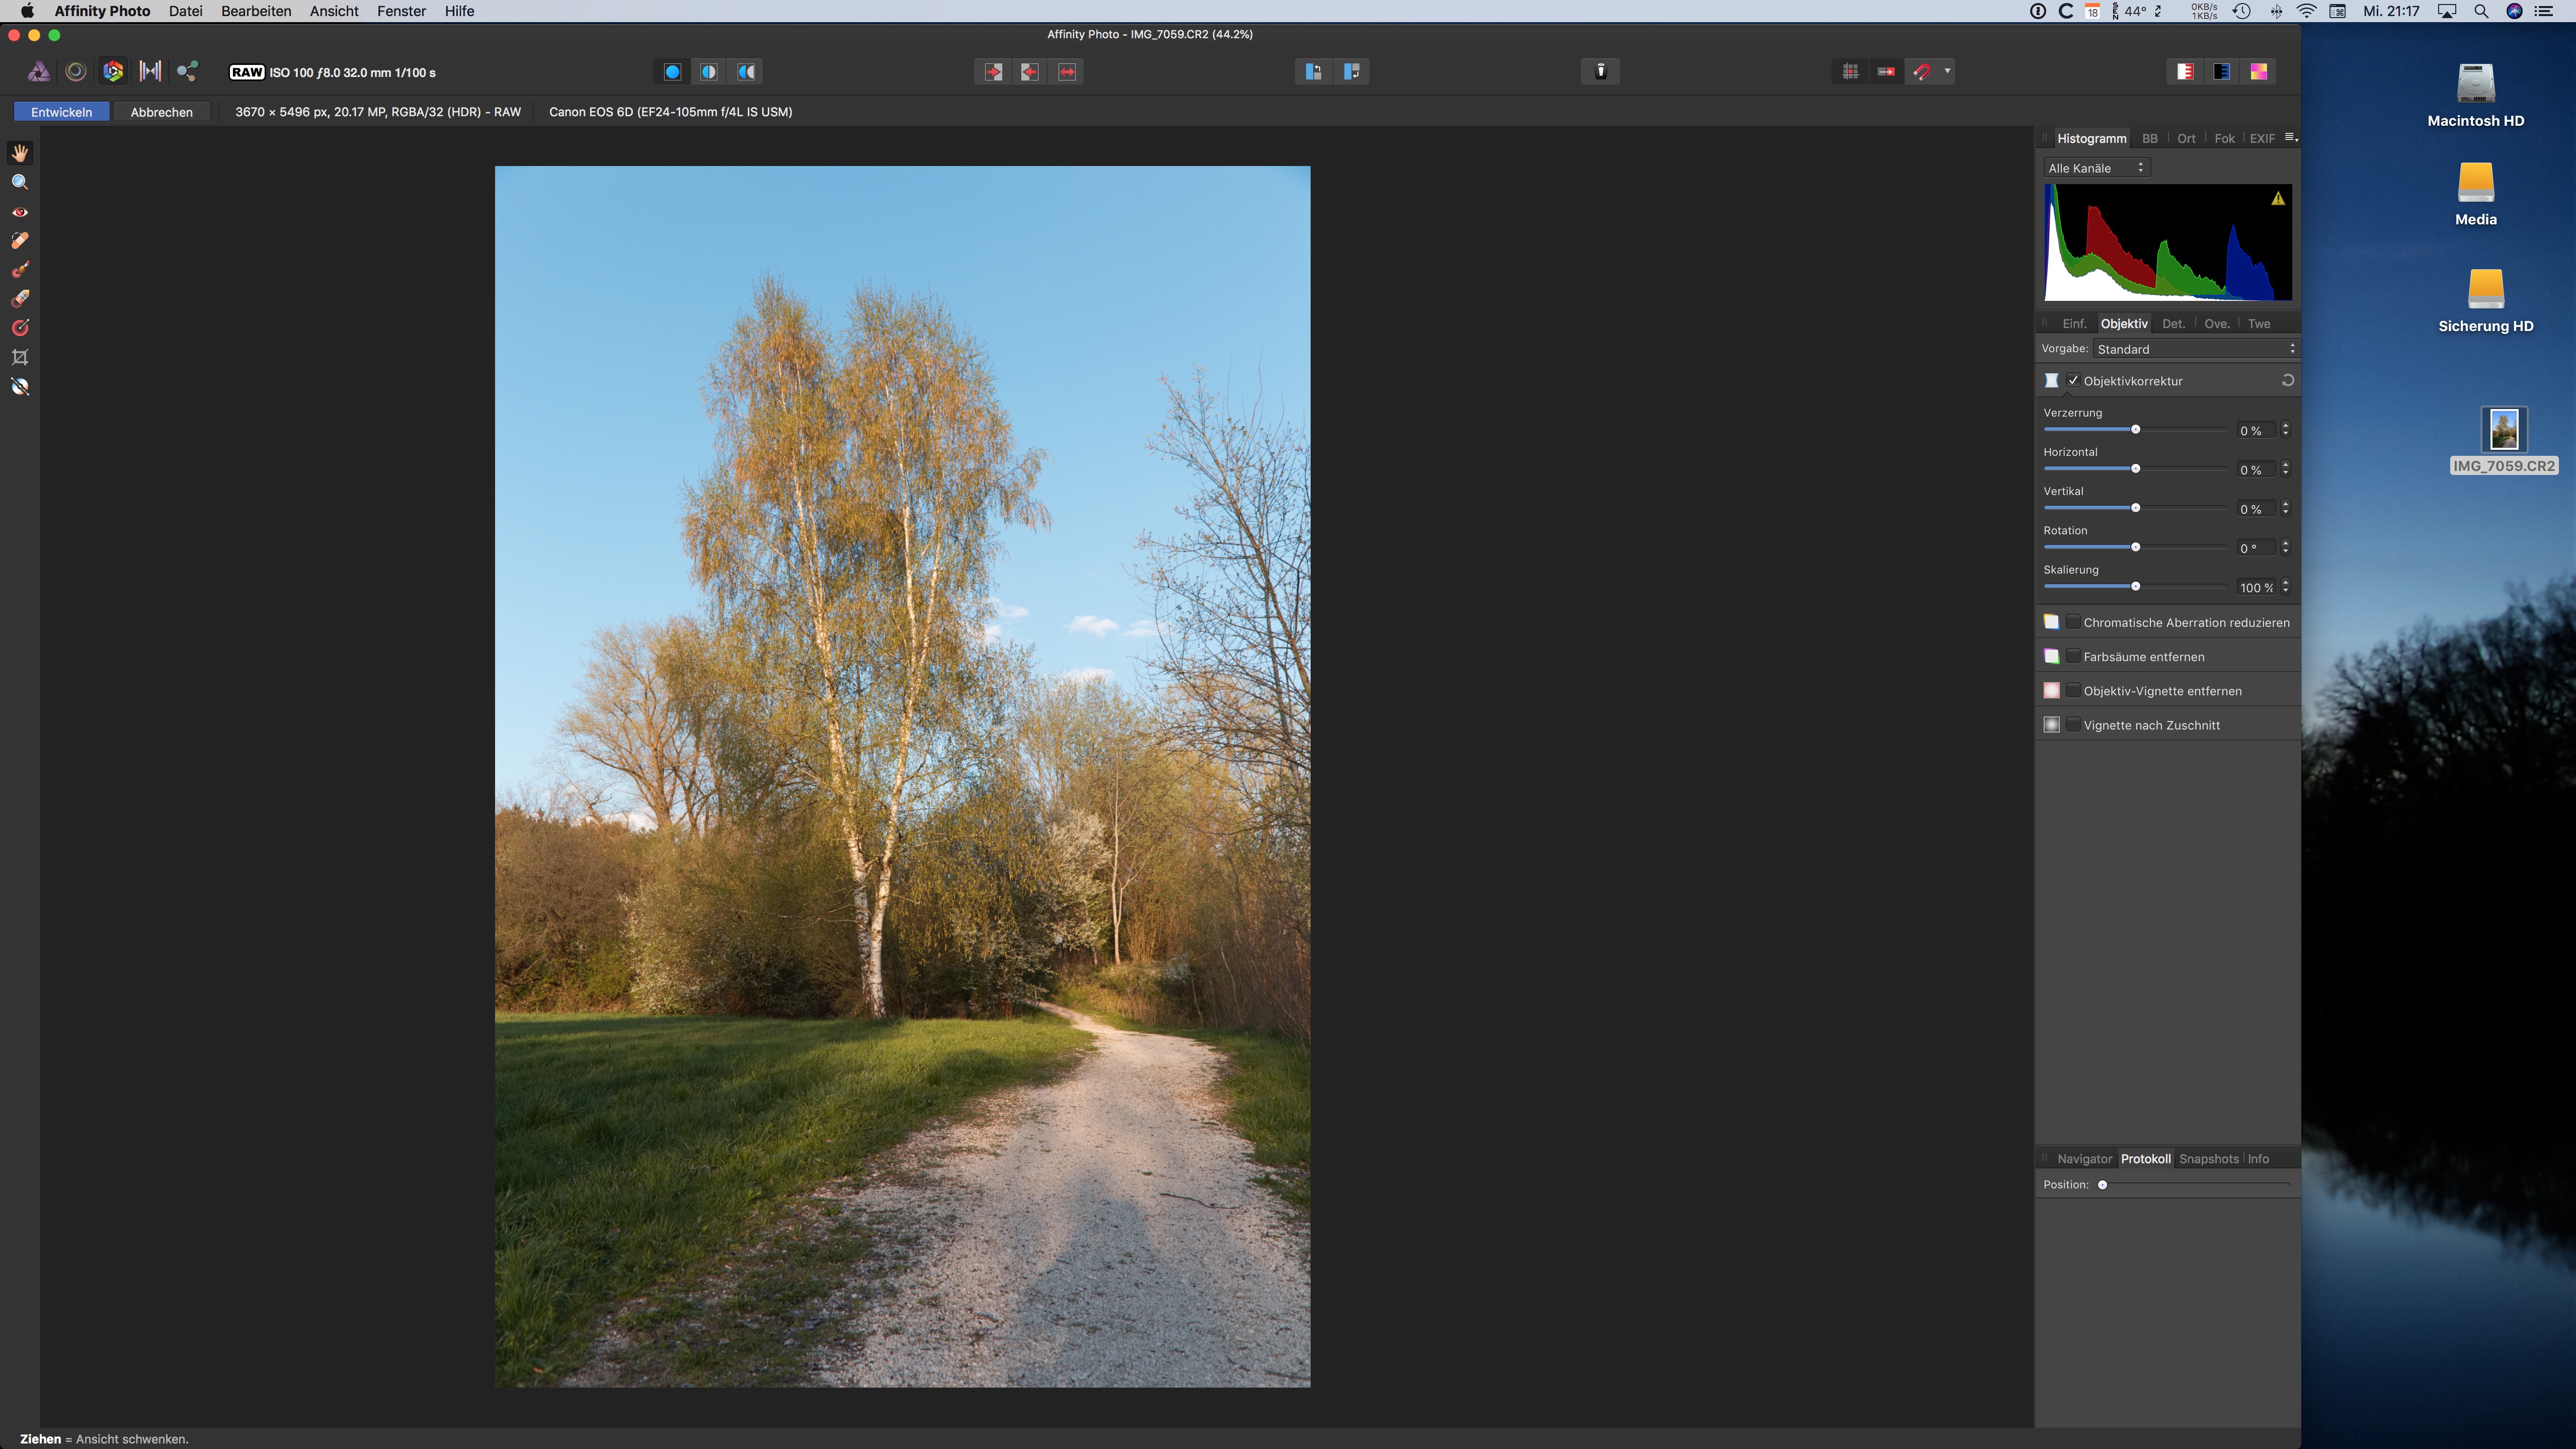Click the sync after arrow icon
Screen dimensions: 2576x1449
(1030, 72)
